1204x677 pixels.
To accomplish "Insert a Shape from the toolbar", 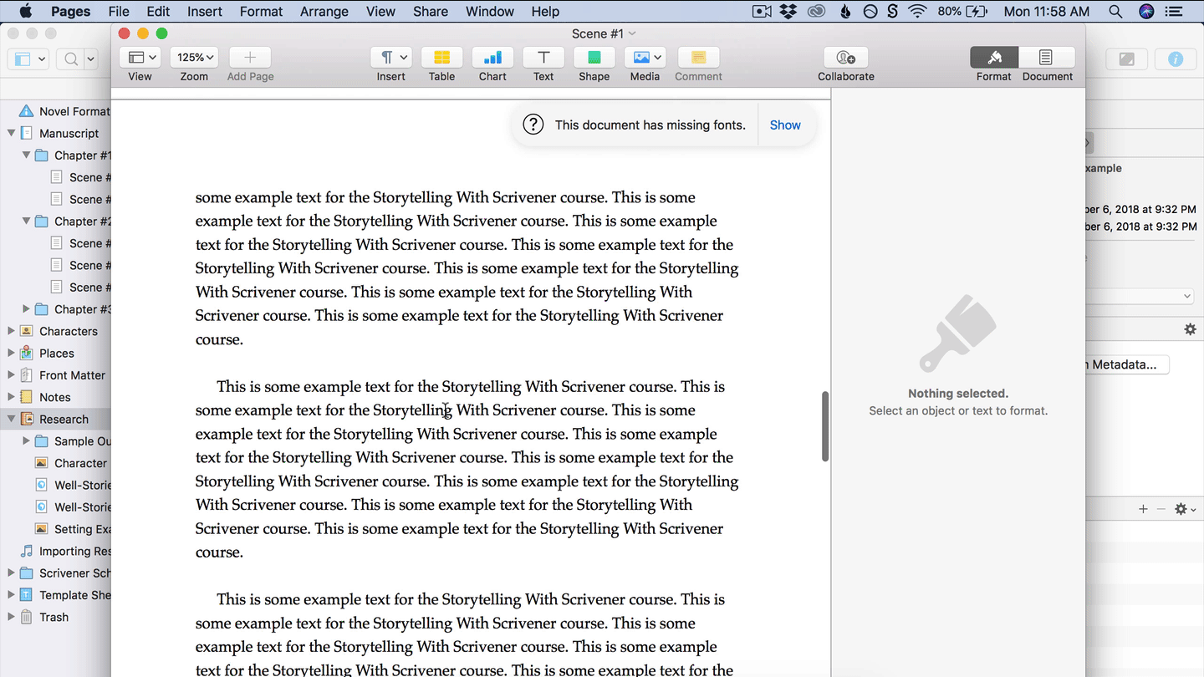I will coord(594,58).
